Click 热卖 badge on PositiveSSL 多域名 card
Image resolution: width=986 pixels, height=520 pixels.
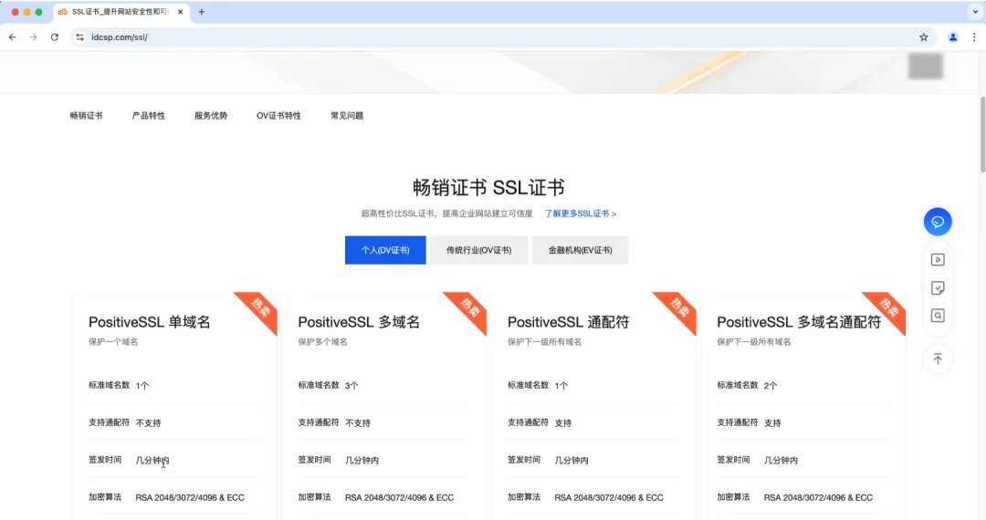469,307
